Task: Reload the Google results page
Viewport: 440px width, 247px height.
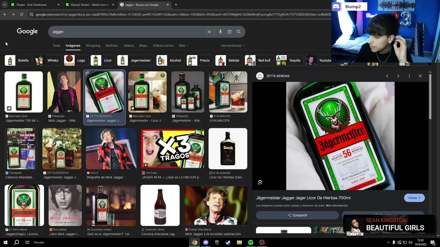Action: [21, 14]
